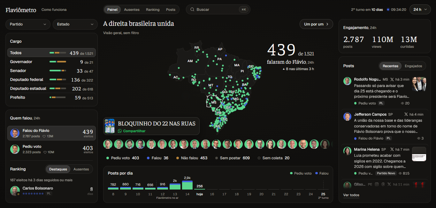Select Ausentes in the Ranking panel

point(81,169)
